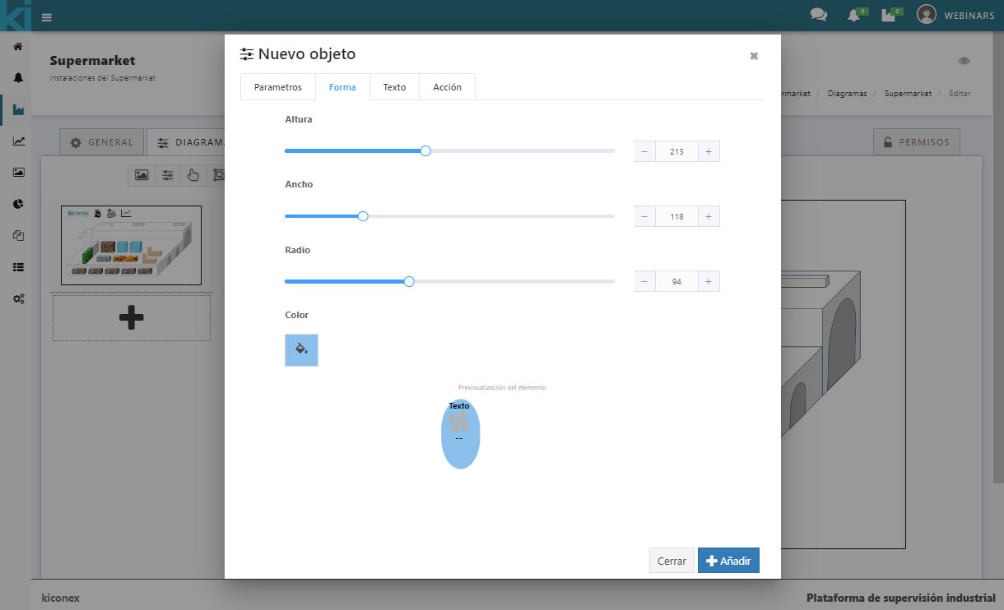Open the Acción tab

(447, 87)
